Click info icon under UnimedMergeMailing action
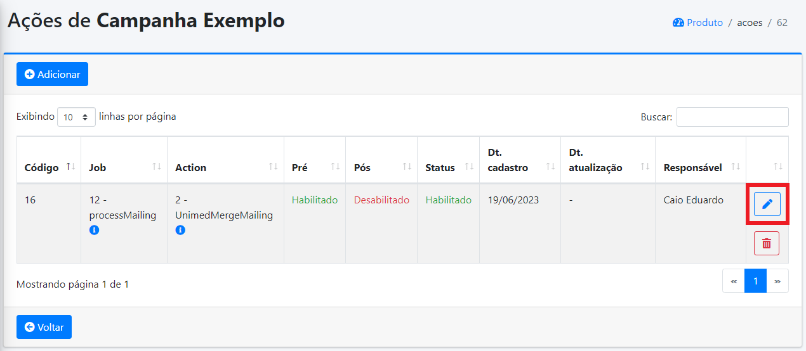The image size is (806, 351). coord(180,231)
